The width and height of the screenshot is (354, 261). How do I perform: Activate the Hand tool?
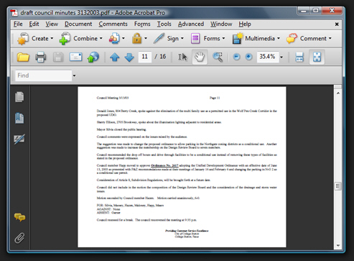point(200,57)
